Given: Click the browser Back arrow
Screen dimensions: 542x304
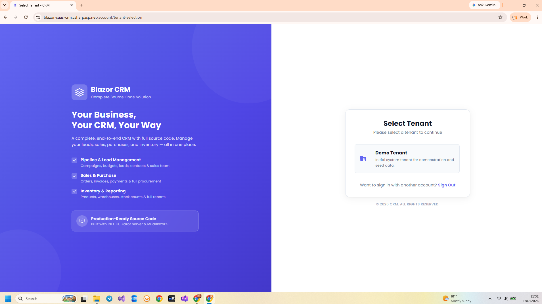Looking at the screenshot, I should tap(5, 17).
